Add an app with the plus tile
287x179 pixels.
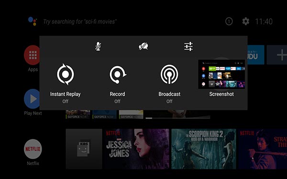click(x=277, y=55)
